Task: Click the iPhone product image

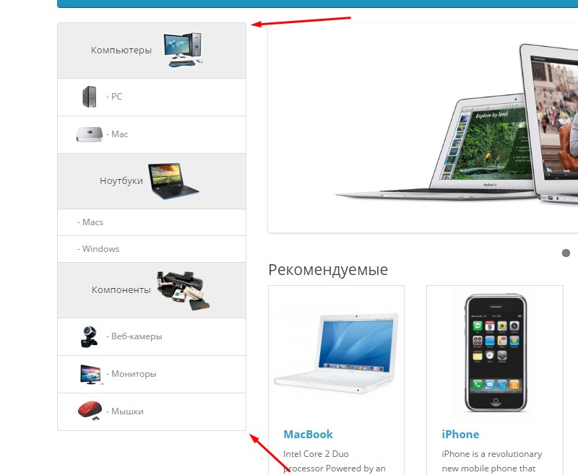Action: click(x=496, y=352)
